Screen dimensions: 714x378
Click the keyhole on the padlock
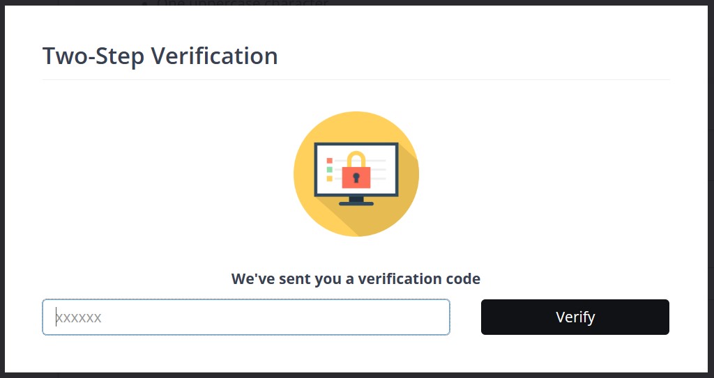tap(356, 178)
